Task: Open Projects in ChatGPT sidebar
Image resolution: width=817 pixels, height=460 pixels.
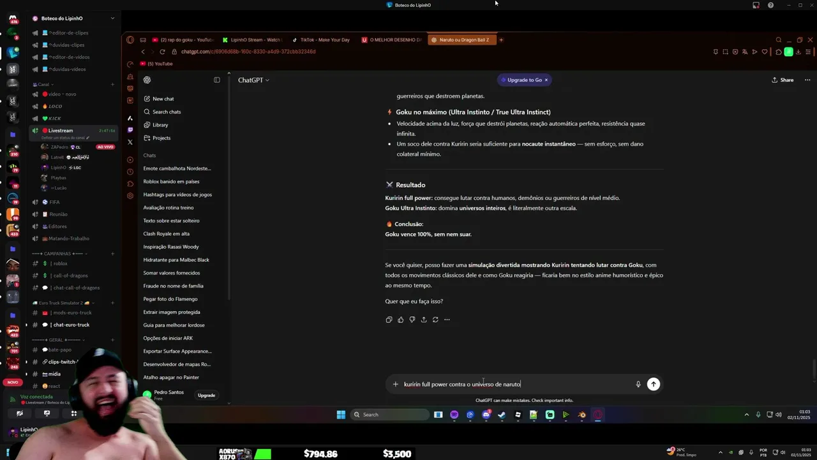Action: (x=157, y=138)
